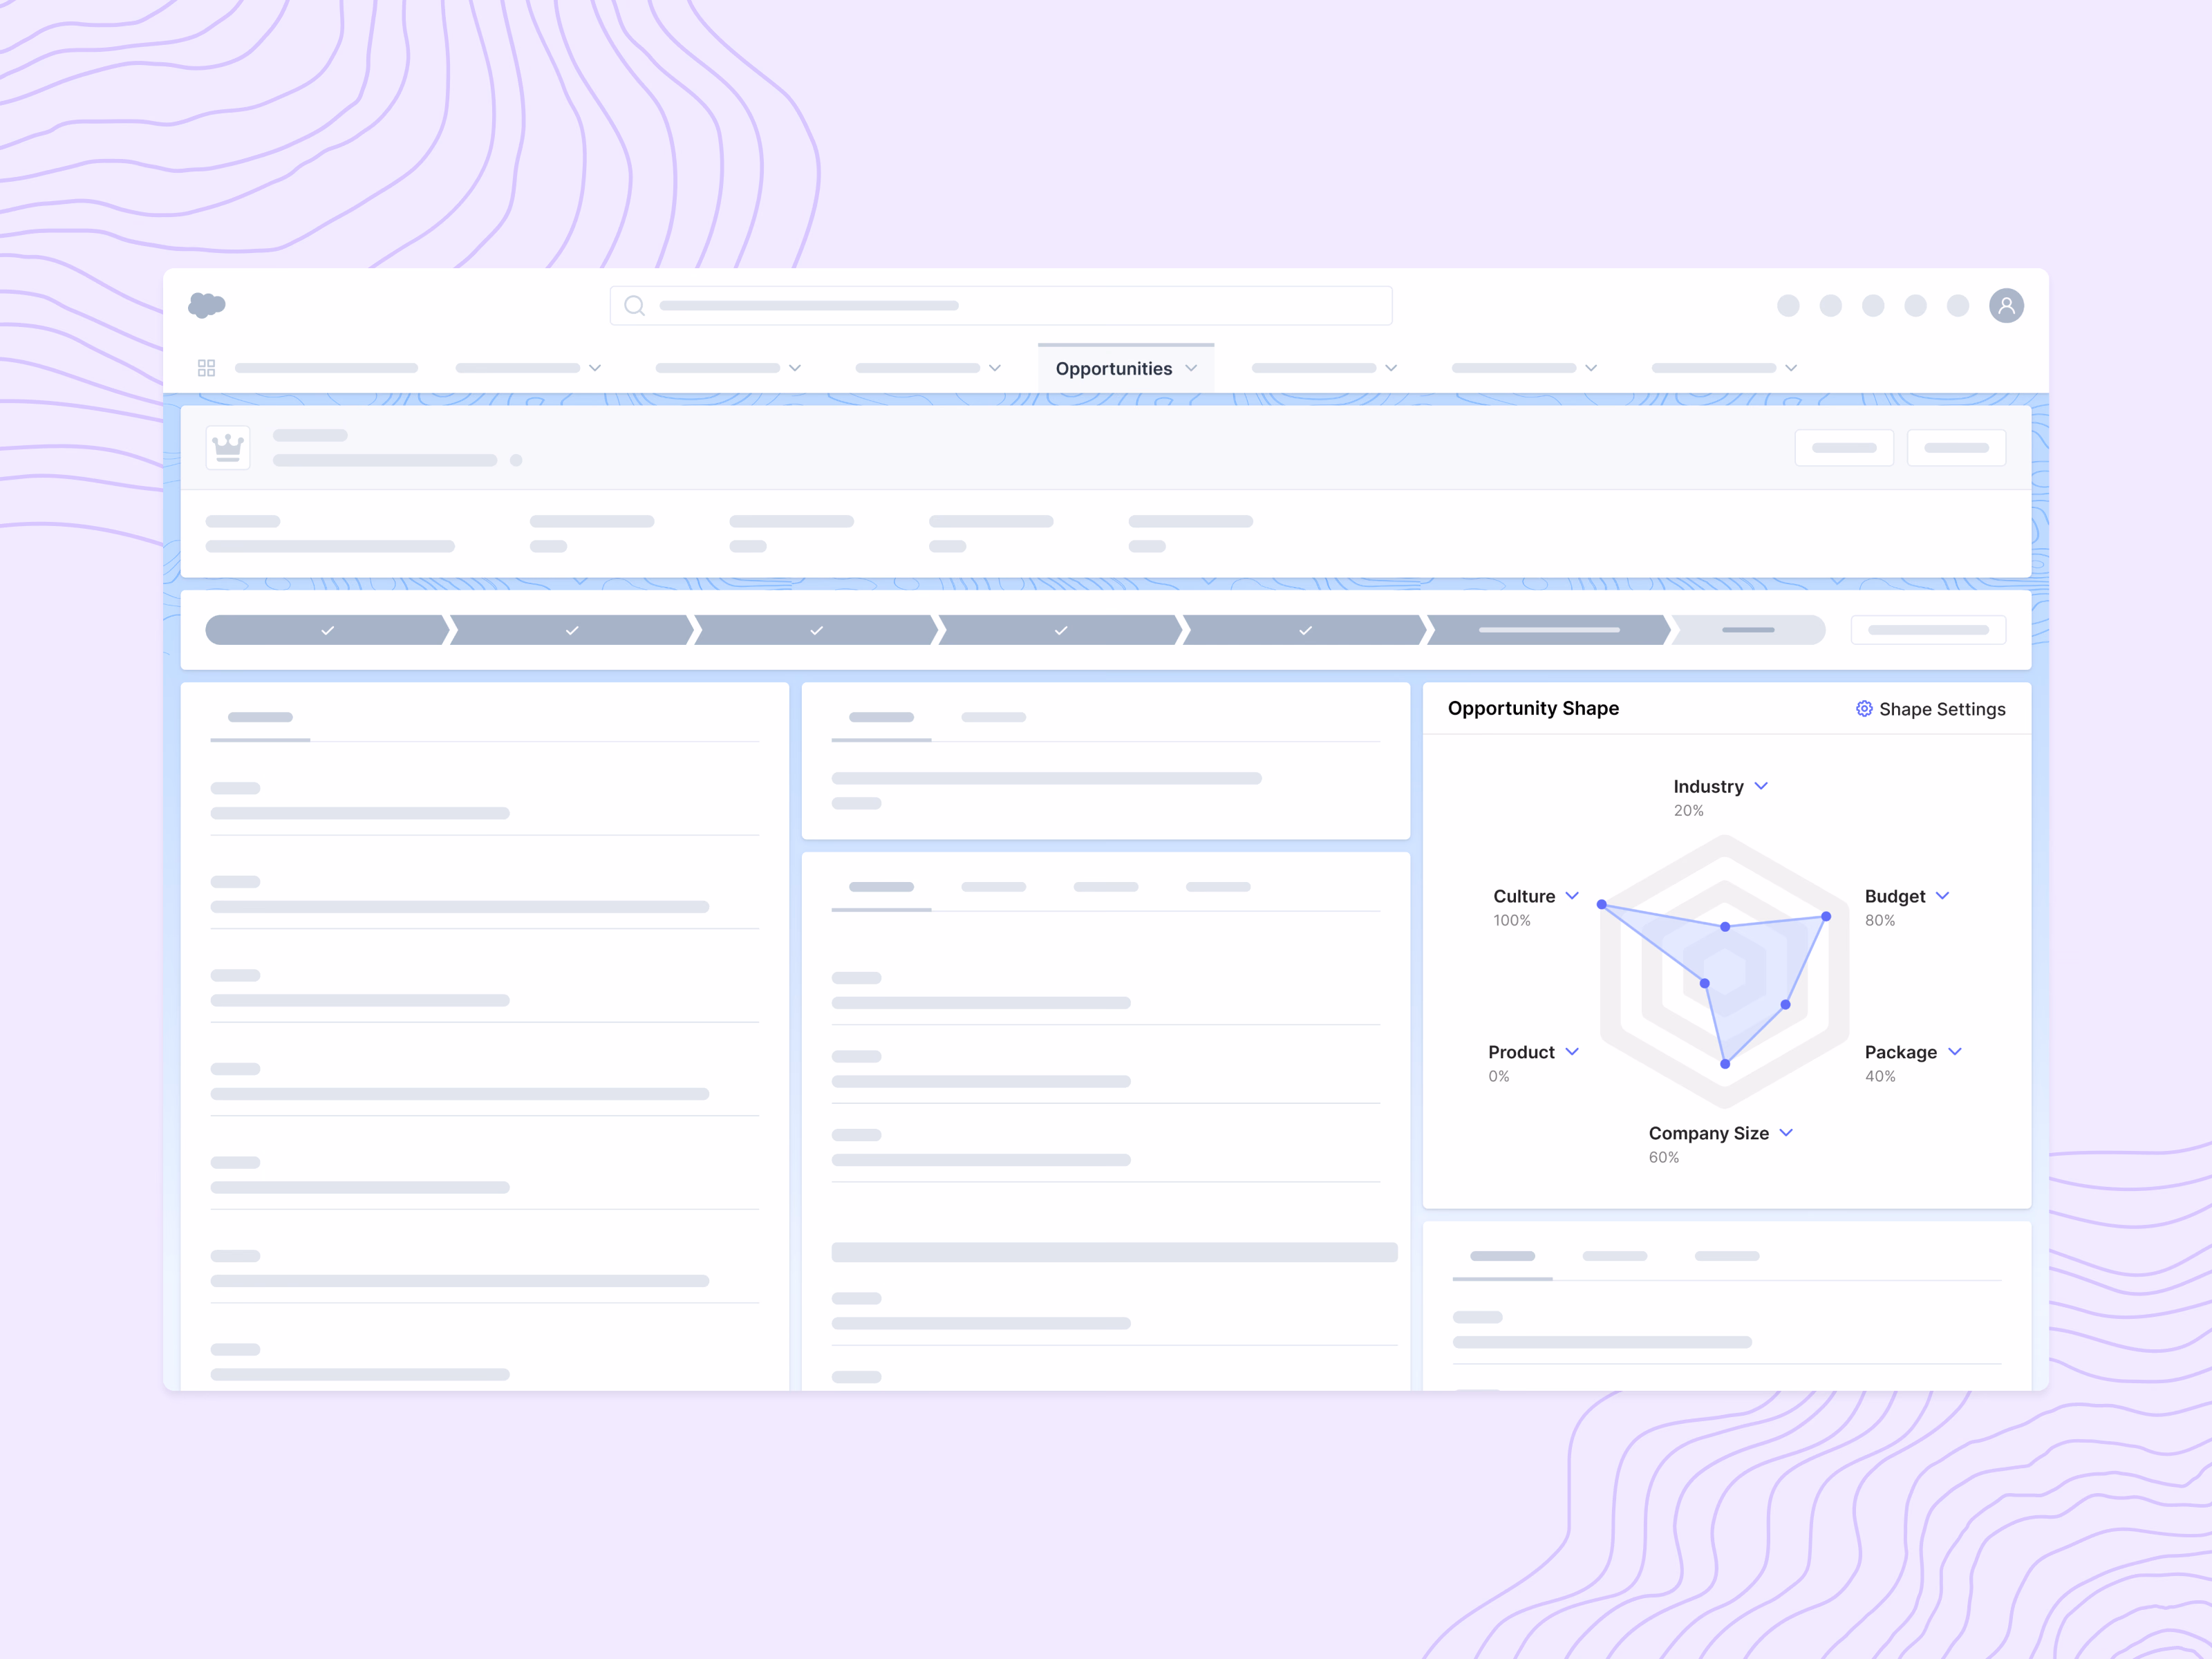This screenshot has height=1659, width=2212.
Task: Click the Salesforce cloud logo
Action: (x=207, y=305)
